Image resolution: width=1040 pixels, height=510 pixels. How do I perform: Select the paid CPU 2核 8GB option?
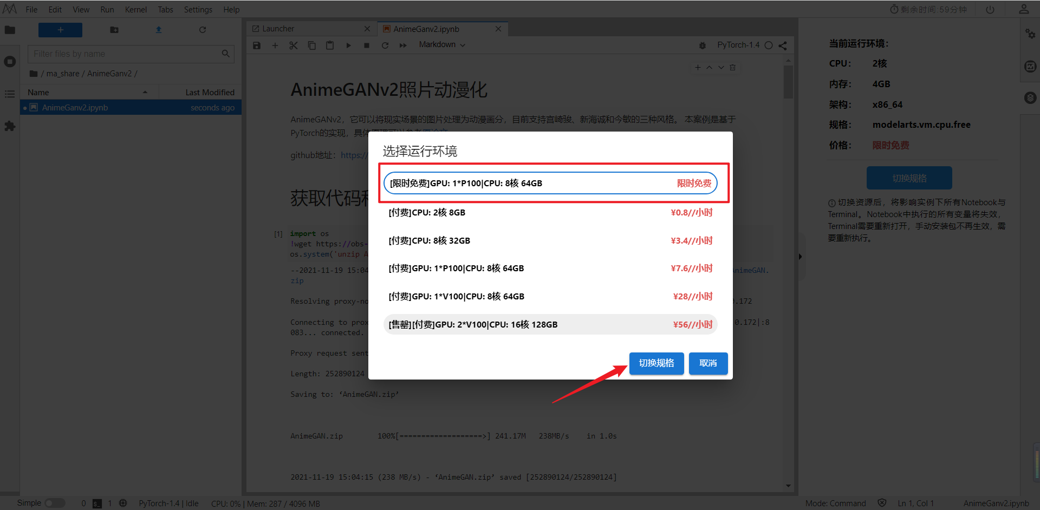click(550, 212)
